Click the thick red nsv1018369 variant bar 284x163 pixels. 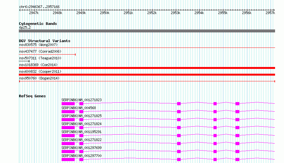coord(147,68)
